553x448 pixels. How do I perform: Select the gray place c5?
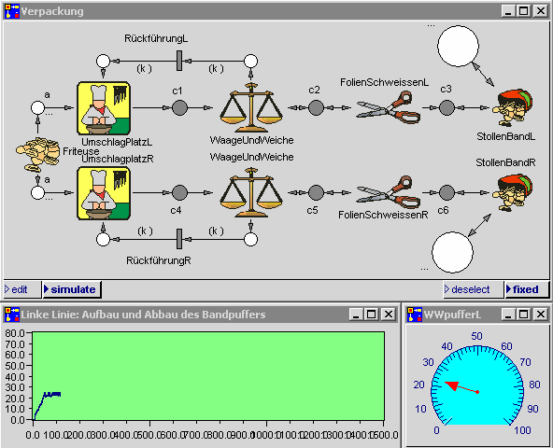[x=316, y=192]
